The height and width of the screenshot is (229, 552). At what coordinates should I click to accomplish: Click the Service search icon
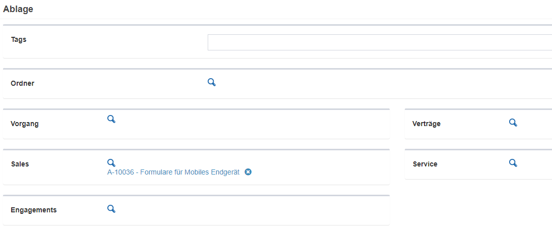click(x=513, y=162)
